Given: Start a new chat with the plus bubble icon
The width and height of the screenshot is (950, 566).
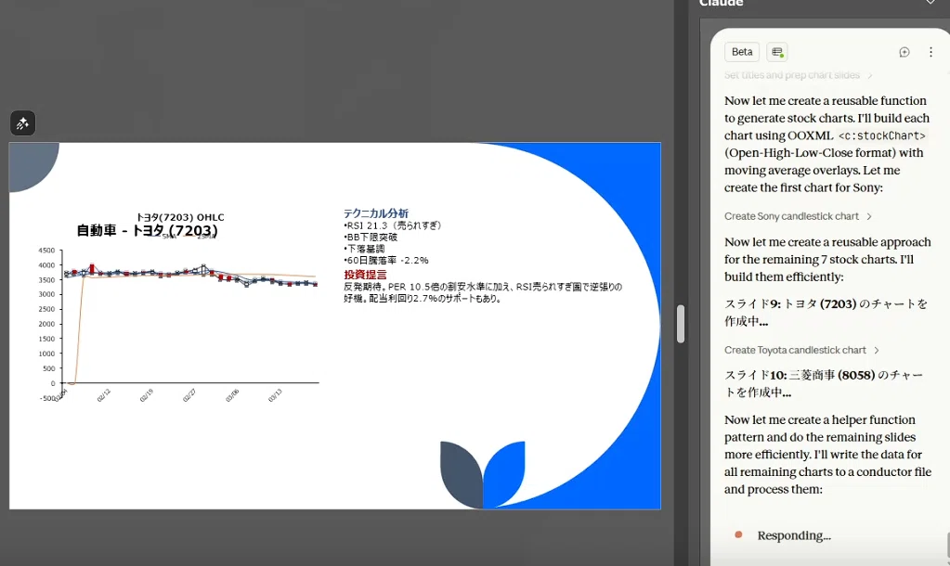Looking at the screenshot, I should point(904,52).
